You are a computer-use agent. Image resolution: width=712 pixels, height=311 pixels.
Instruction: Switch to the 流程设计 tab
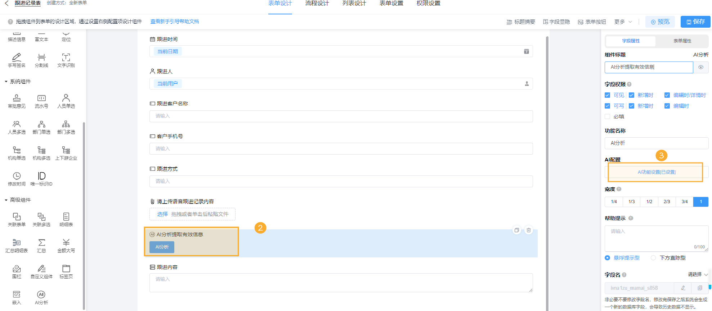tap(317, 4)
